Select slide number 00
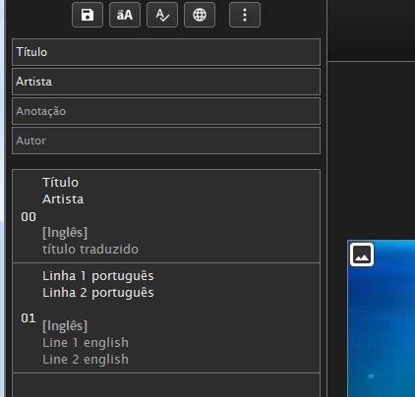Viewport: 415px width, 397px height. pyautogui.click(x=29, y=217)
